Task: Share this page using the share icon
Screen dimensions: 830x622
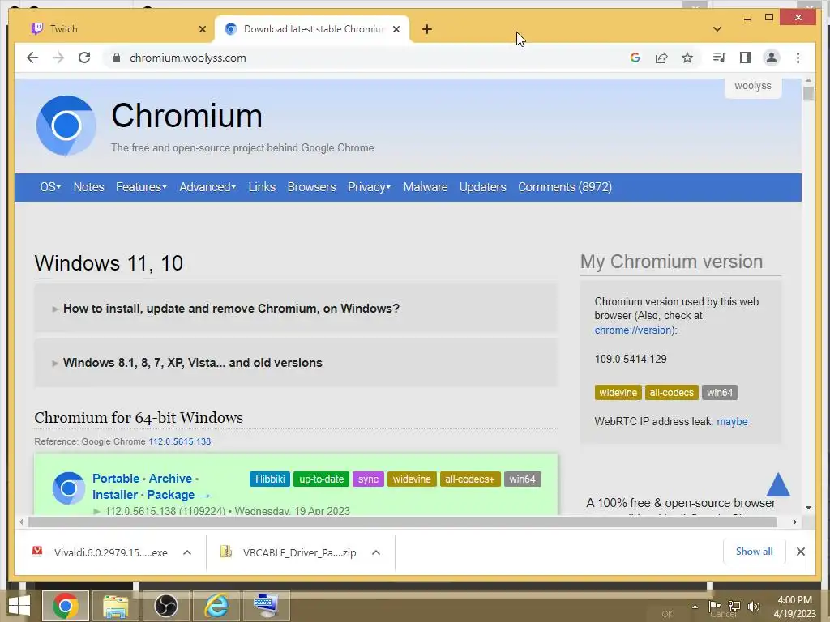Action: pos(661,58)
